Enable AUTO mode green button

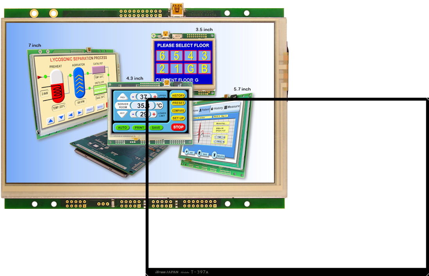coord(122,128)
